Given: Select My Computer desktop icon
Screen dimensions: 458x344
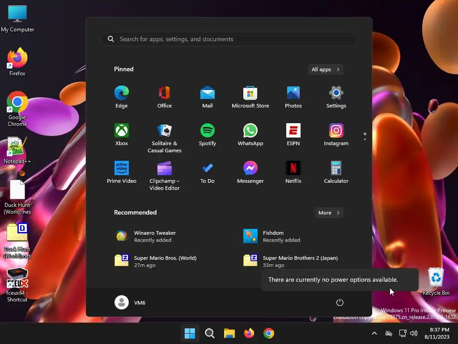Looking at the screenshot, I should 17,19.
